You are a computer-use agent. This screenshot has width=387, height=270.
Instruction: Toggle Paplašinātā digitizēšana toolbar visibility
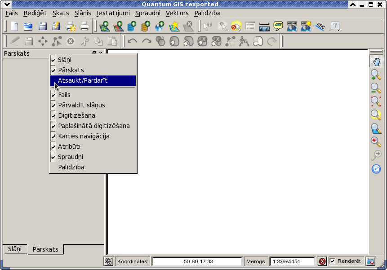click(x=93, y=126)
